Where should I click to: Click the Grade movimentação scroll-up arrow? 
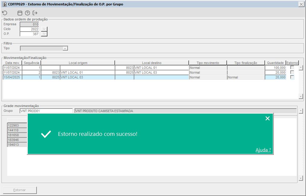pyautogui.click(x=301, y=111)
